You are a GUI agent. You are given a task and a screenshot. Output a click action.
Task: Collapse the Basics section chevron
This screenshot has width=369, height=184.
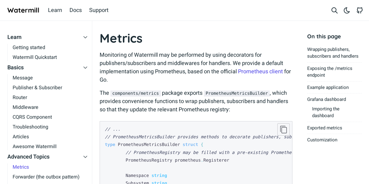(85, 67)
